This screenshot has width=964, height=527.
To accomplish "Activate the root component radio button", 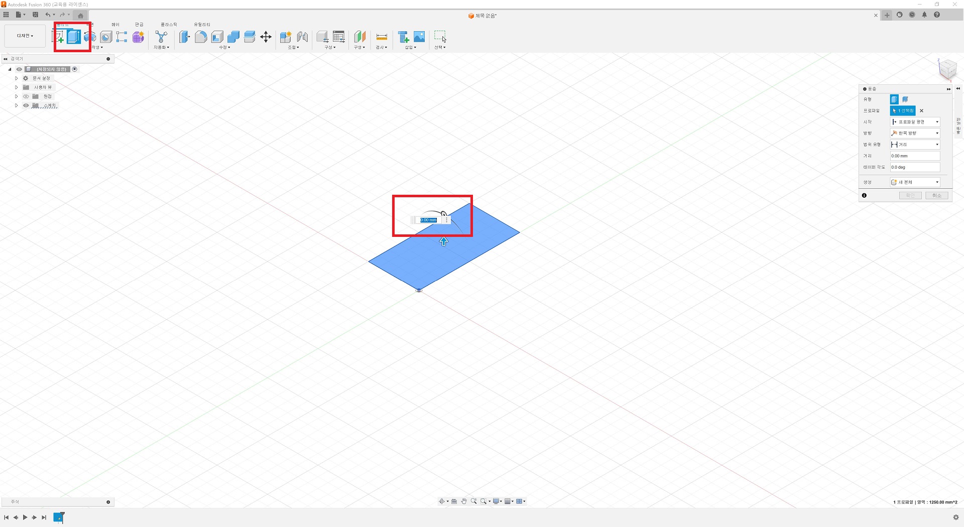I will tap(75, 69).
